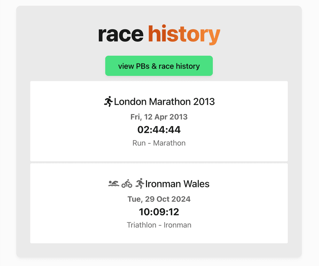This screenshot has height=266, width=319.
Task: Open the London Marathon 2013 race title
Action: tap(164, 102)
